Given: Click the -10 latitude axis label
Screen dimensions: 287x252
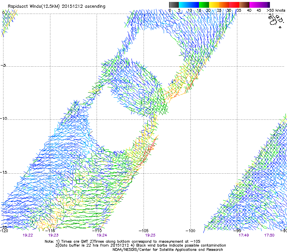Looking at the screenshot, I should 3,118.
